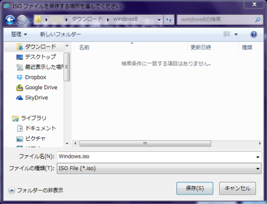Click the キャンセル button
The width and height of the screenshot is (267, 204).
pyautogui.click(x=238, y=188)
